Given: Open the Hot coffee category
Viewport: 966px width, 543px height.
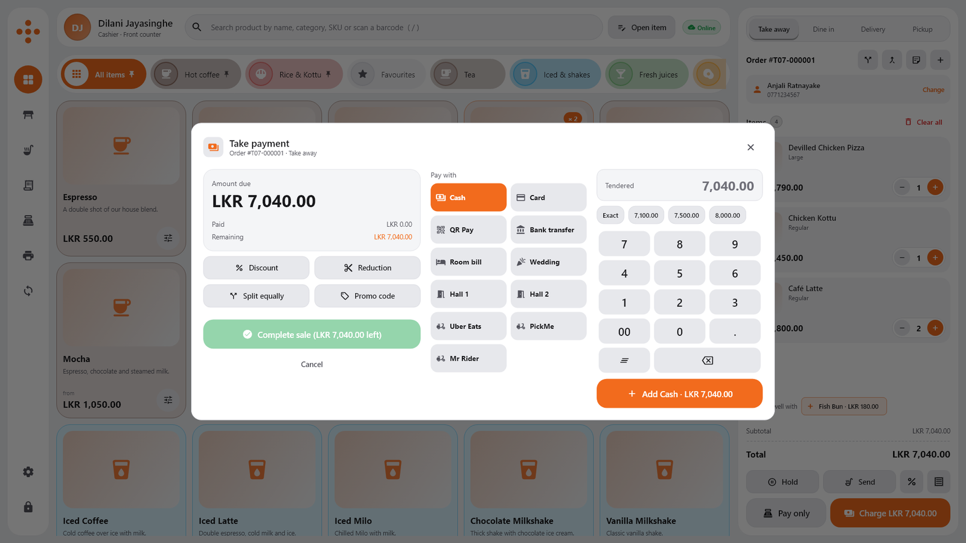Looking at the screenshot, I should tap(196, 74).
